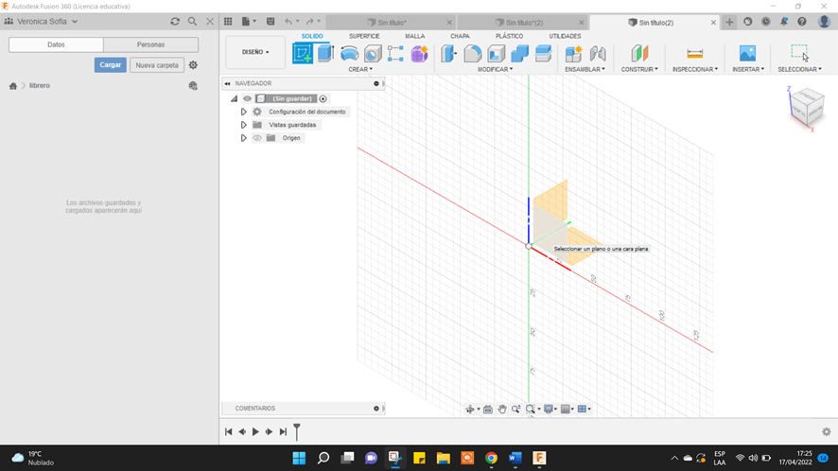
Task: Click the Redo arrow
Action: (309, 22)
